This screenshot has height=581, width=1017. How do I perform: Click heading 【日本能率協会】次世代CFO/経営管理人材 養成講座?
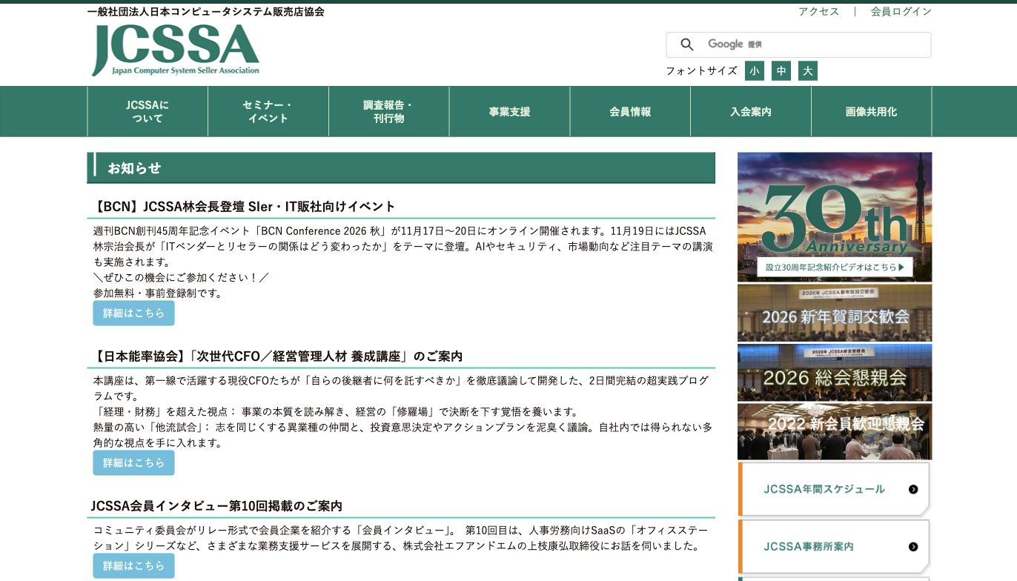point(277,356)
